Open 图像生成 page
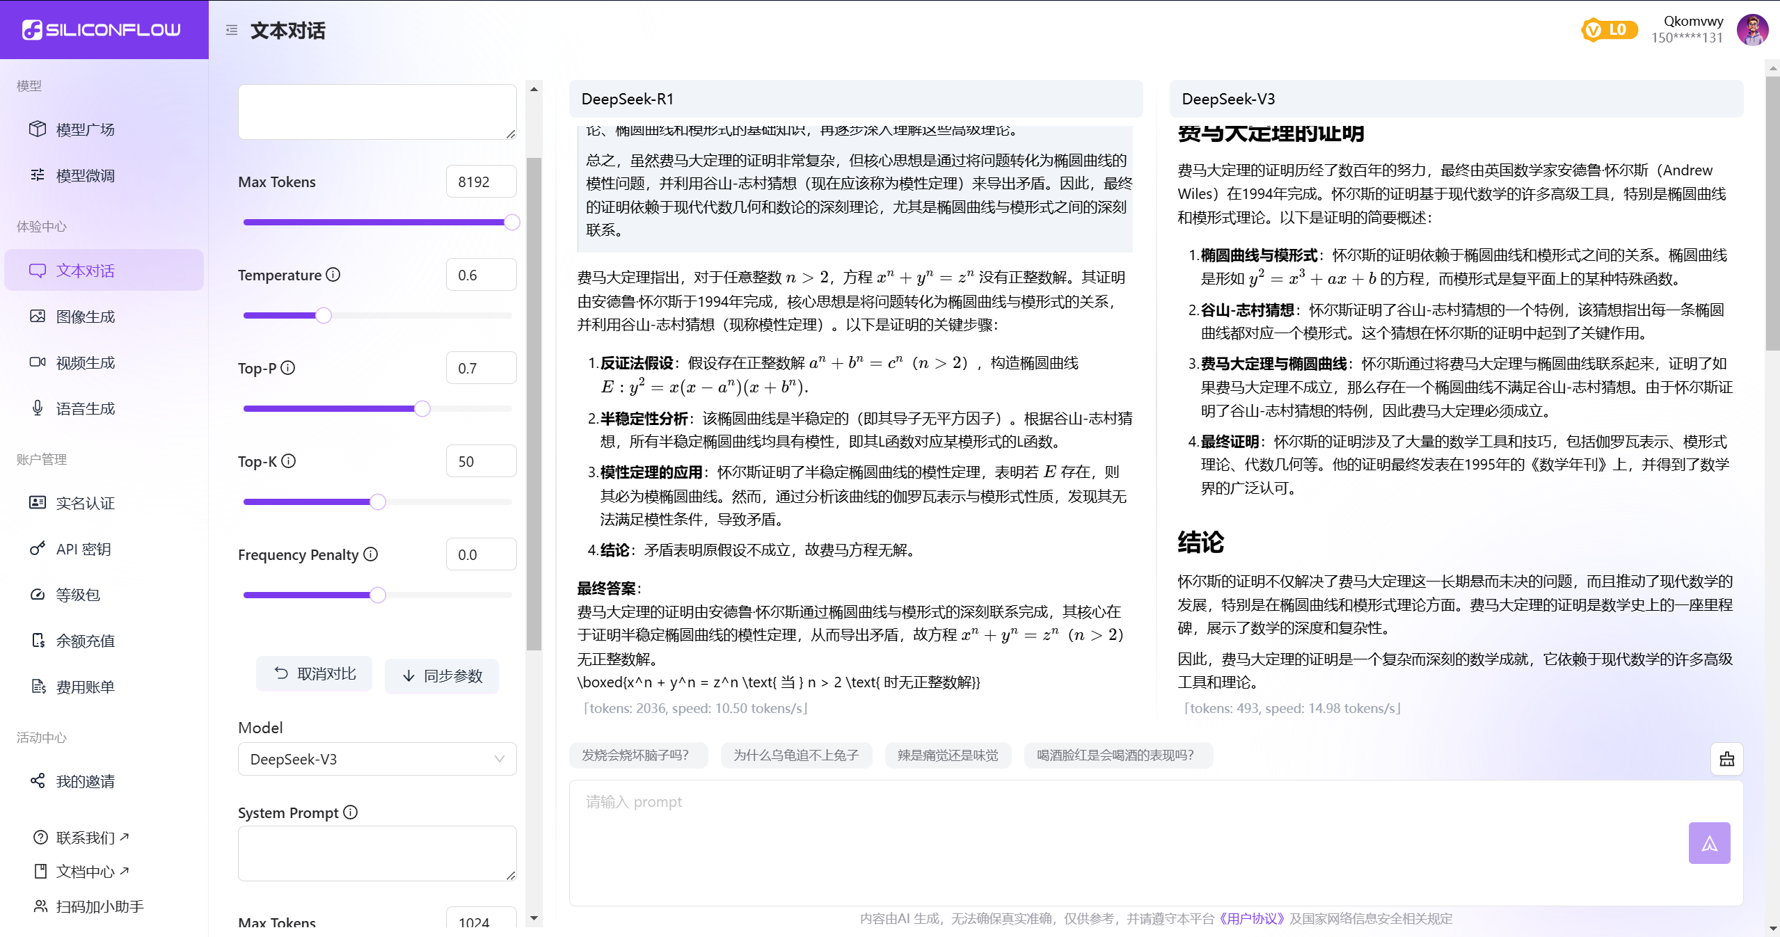 (x=104, y=317)
